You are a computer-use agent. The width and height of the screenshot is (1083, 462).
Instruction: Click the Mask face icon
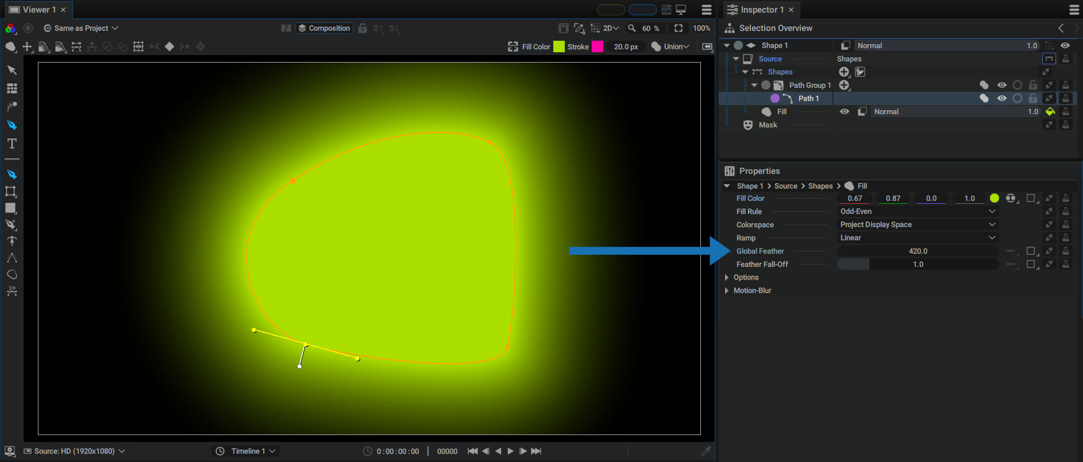(x=748, y=125)
